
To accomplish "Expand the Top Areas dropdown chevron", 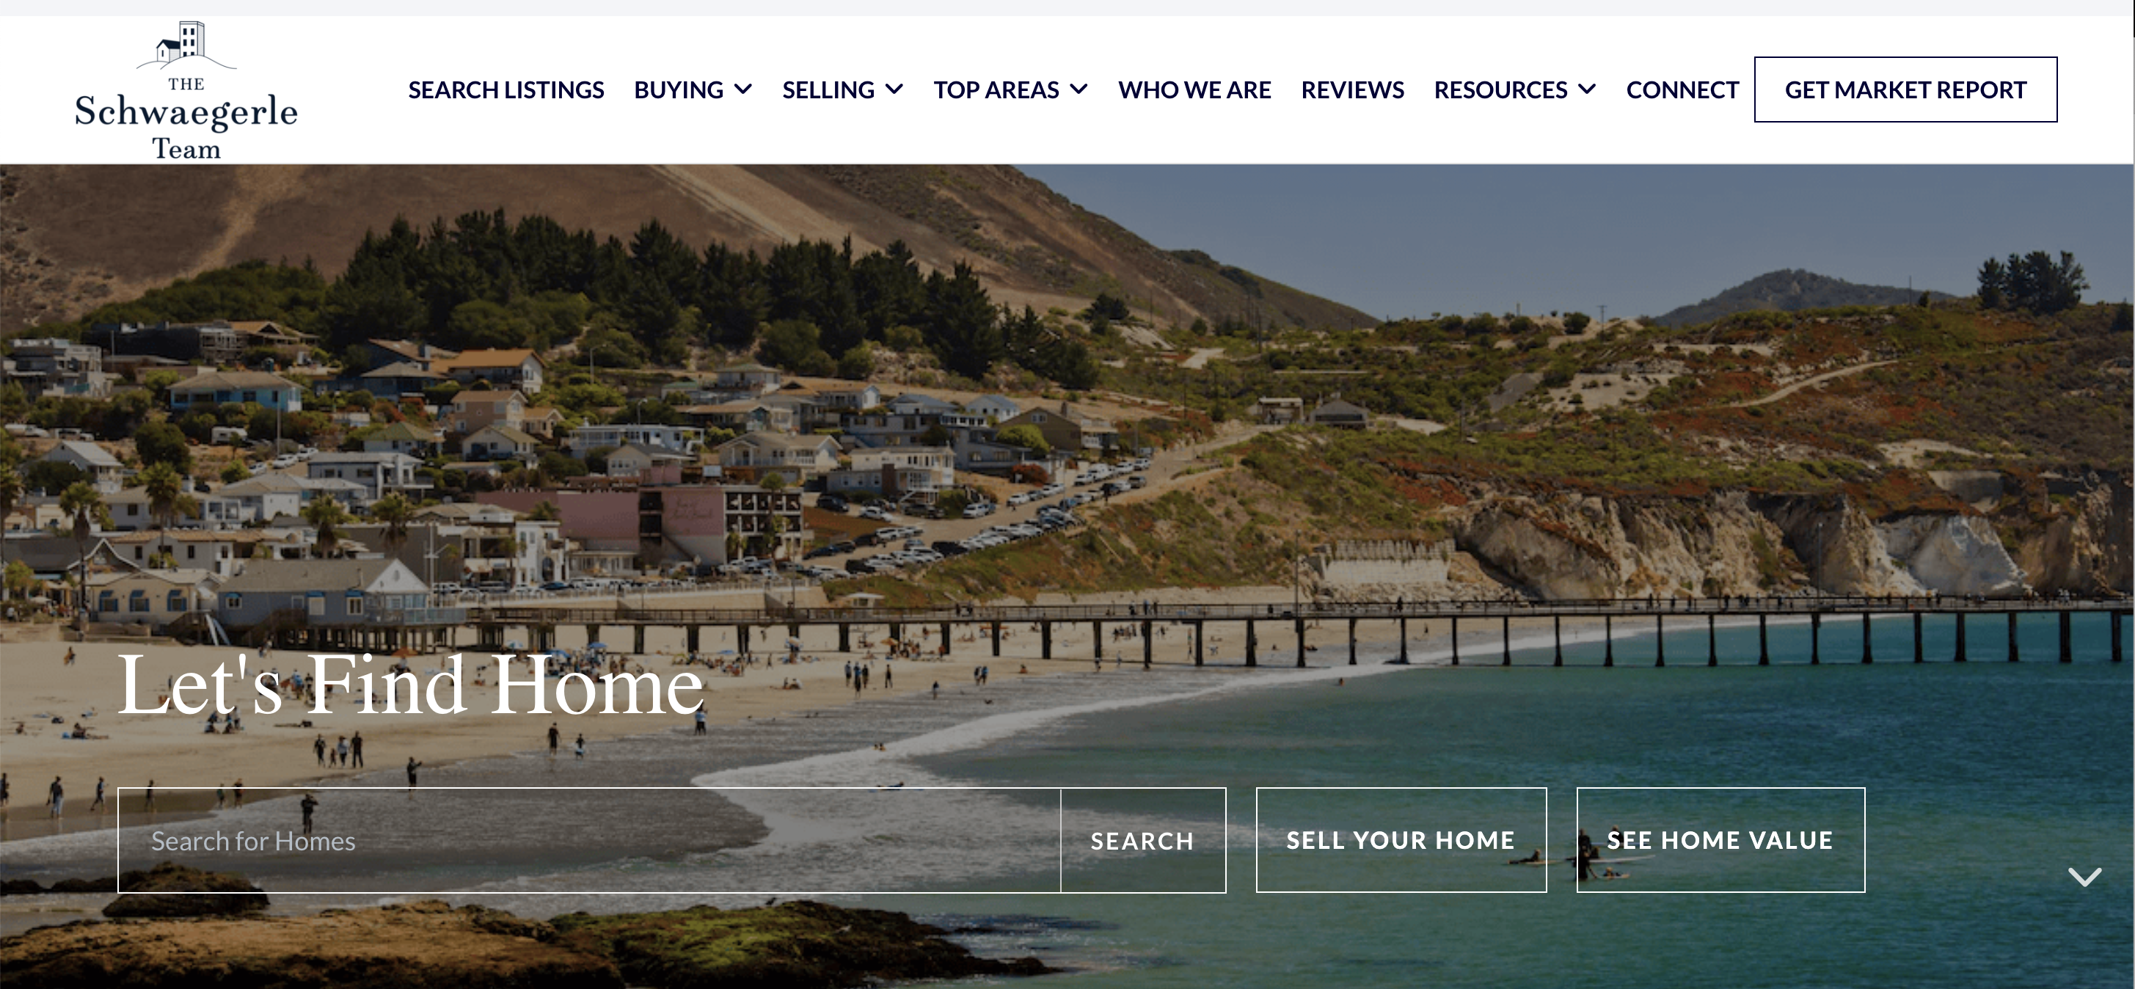I will click(x=1079, y=89).
